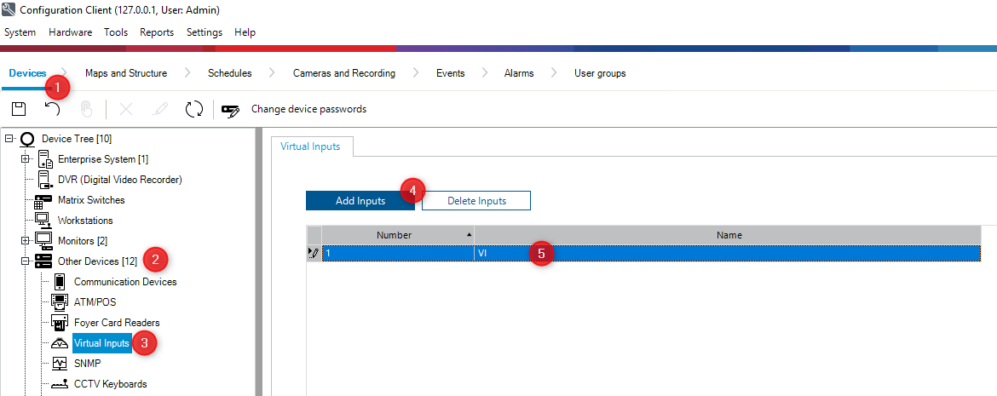Expand the Monitors tree node
The image size is (997, 396).
coord(26,241)
